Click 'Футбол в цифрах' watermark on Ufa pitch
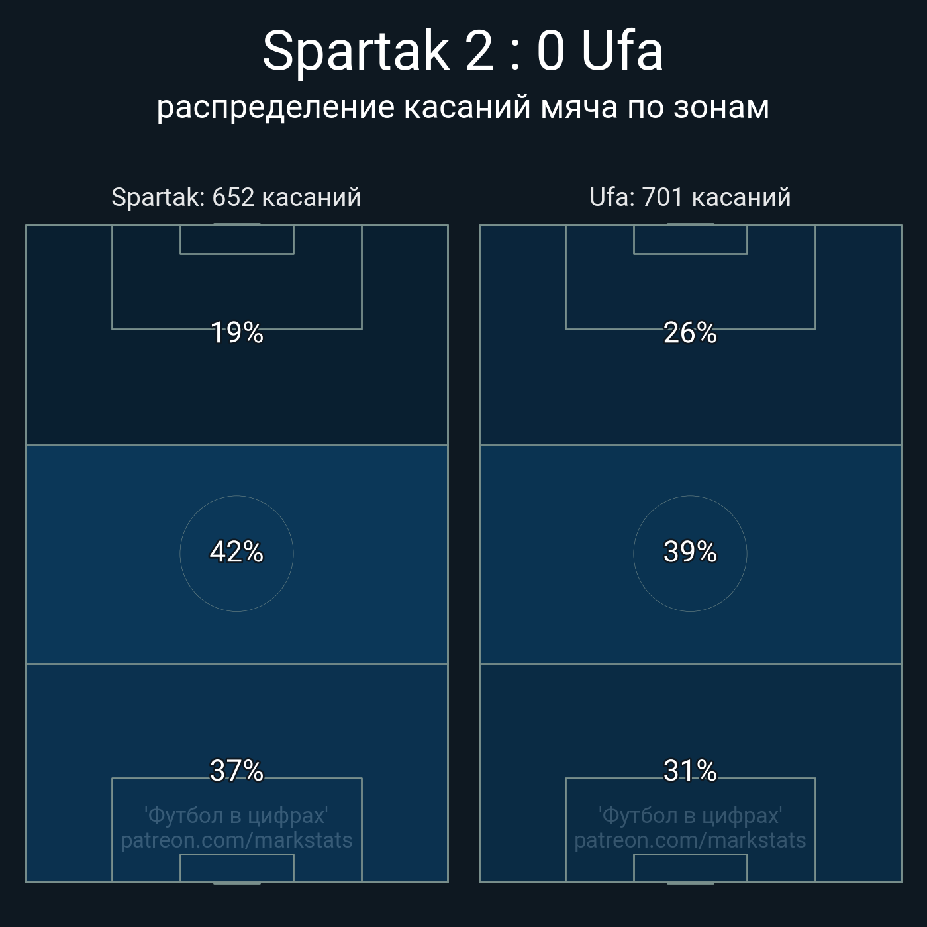The image size is (927, 927). coord(690,815)
